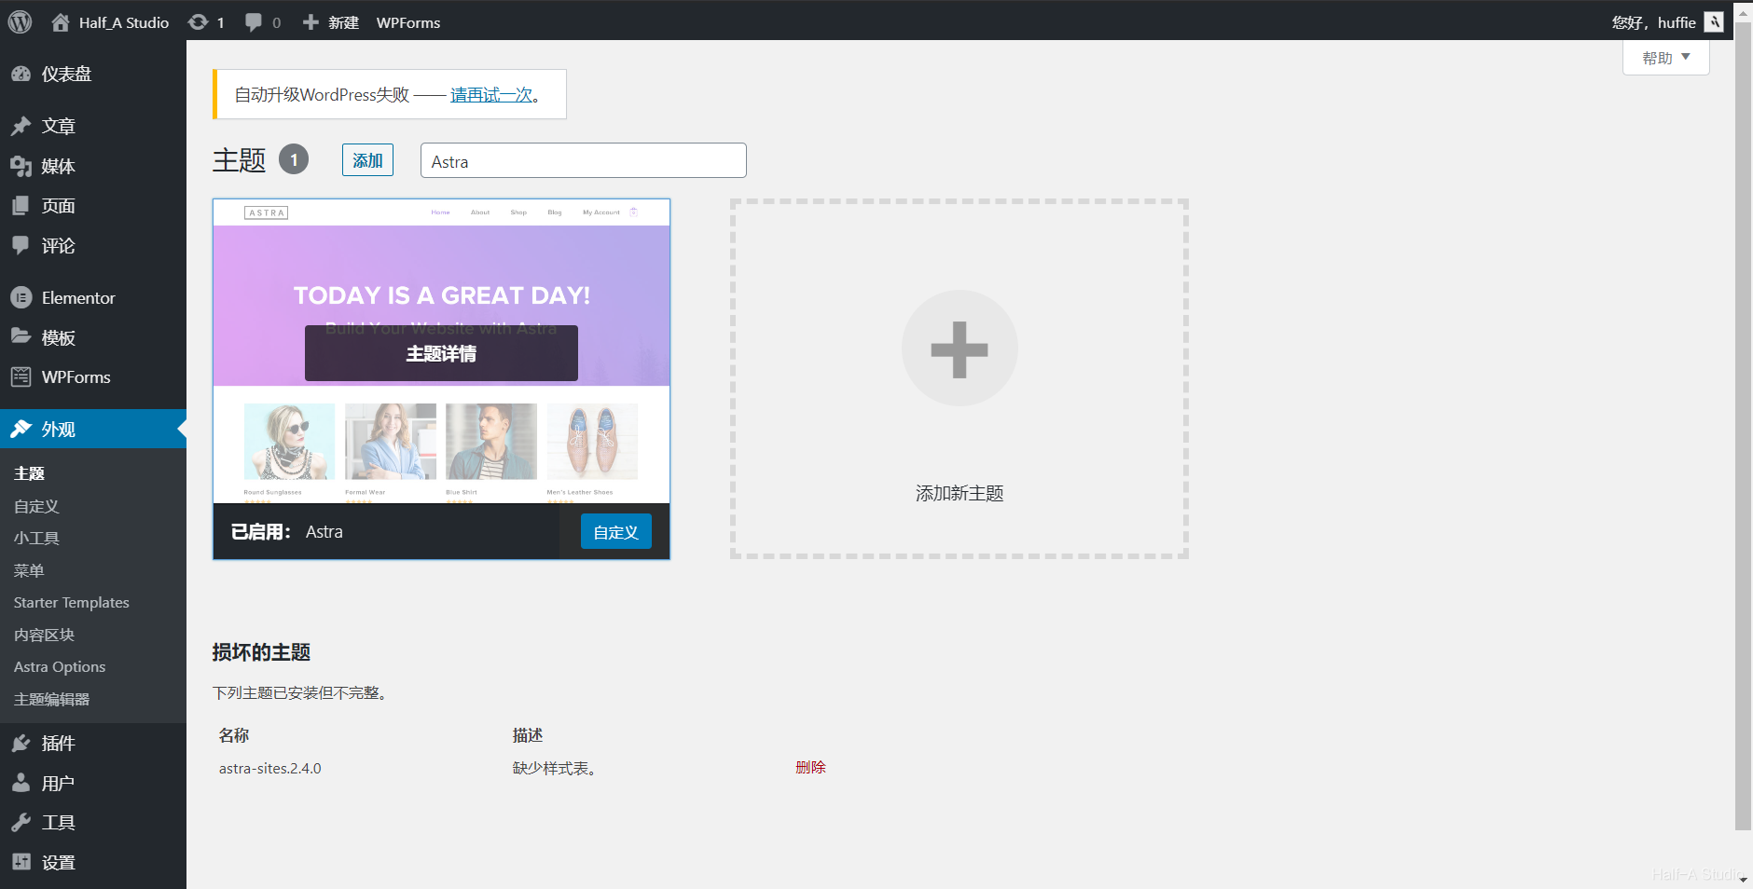This screenshot has width=1753, height=889.
Task: Click the updates refresh icon
Action: pos(198,21)
